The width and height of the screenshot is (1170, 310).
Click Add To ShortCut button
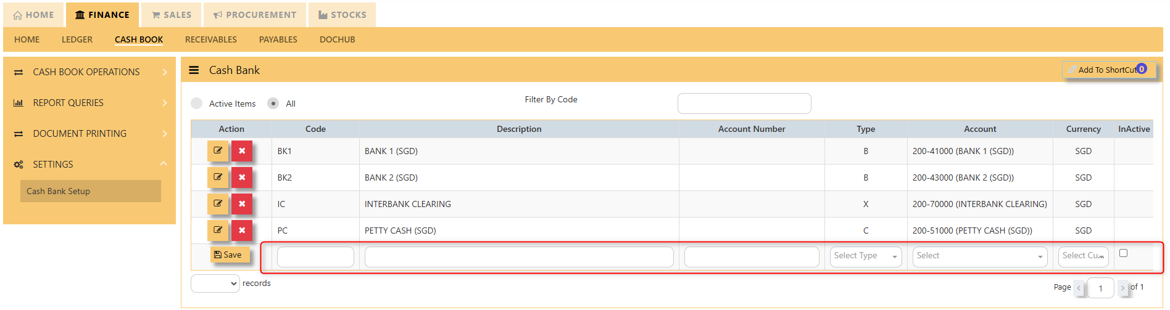1108,70
